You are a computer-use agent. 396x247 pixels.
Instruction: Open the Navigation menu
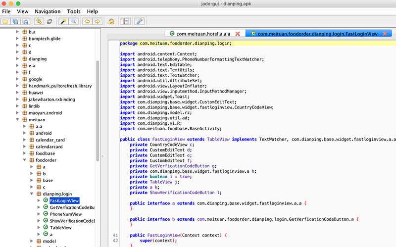point(48,11)
